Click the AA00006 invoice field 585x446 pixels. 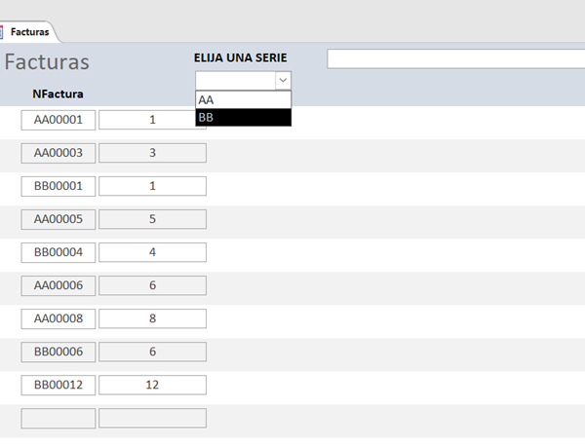point(58,285)
